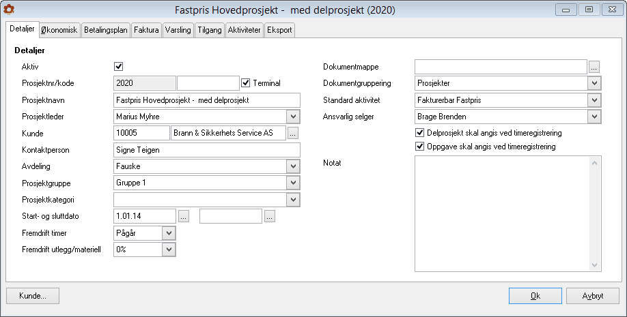Expand the Fremdrift utlegg/materiell dropdown
The width and height of the screenshot is (627, 317).
(x=169, y=250)
